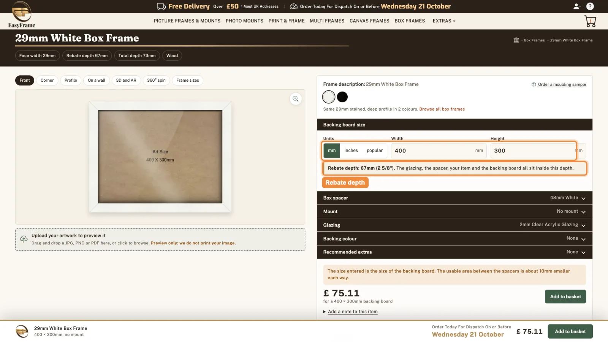Zoom the frame preview with magnifier icon
The image size is (608, 342).
(x=295, y=99)
